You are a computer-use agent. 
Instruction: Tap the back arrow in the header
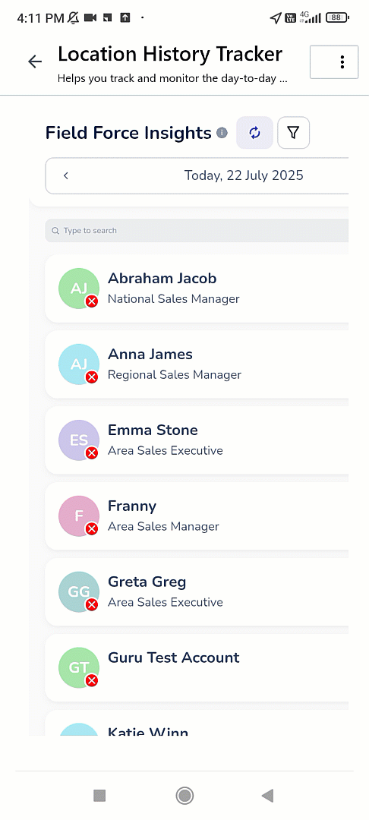click(34, 61)
